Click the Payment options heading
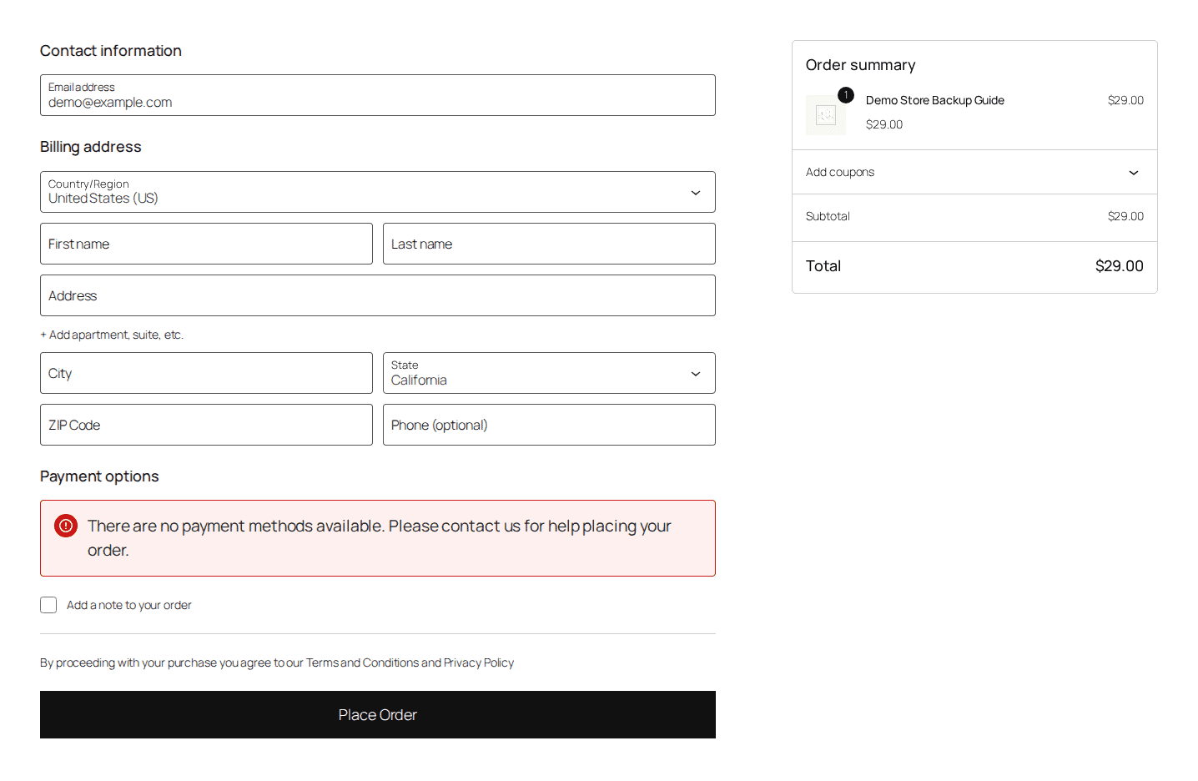1198x781 pixels. [x=99, y=476]
